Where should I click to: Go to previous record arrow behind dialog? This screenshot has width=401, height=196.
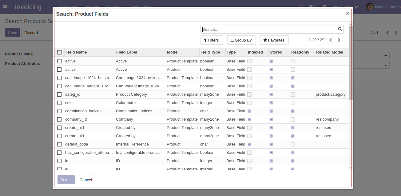(387, 33)
